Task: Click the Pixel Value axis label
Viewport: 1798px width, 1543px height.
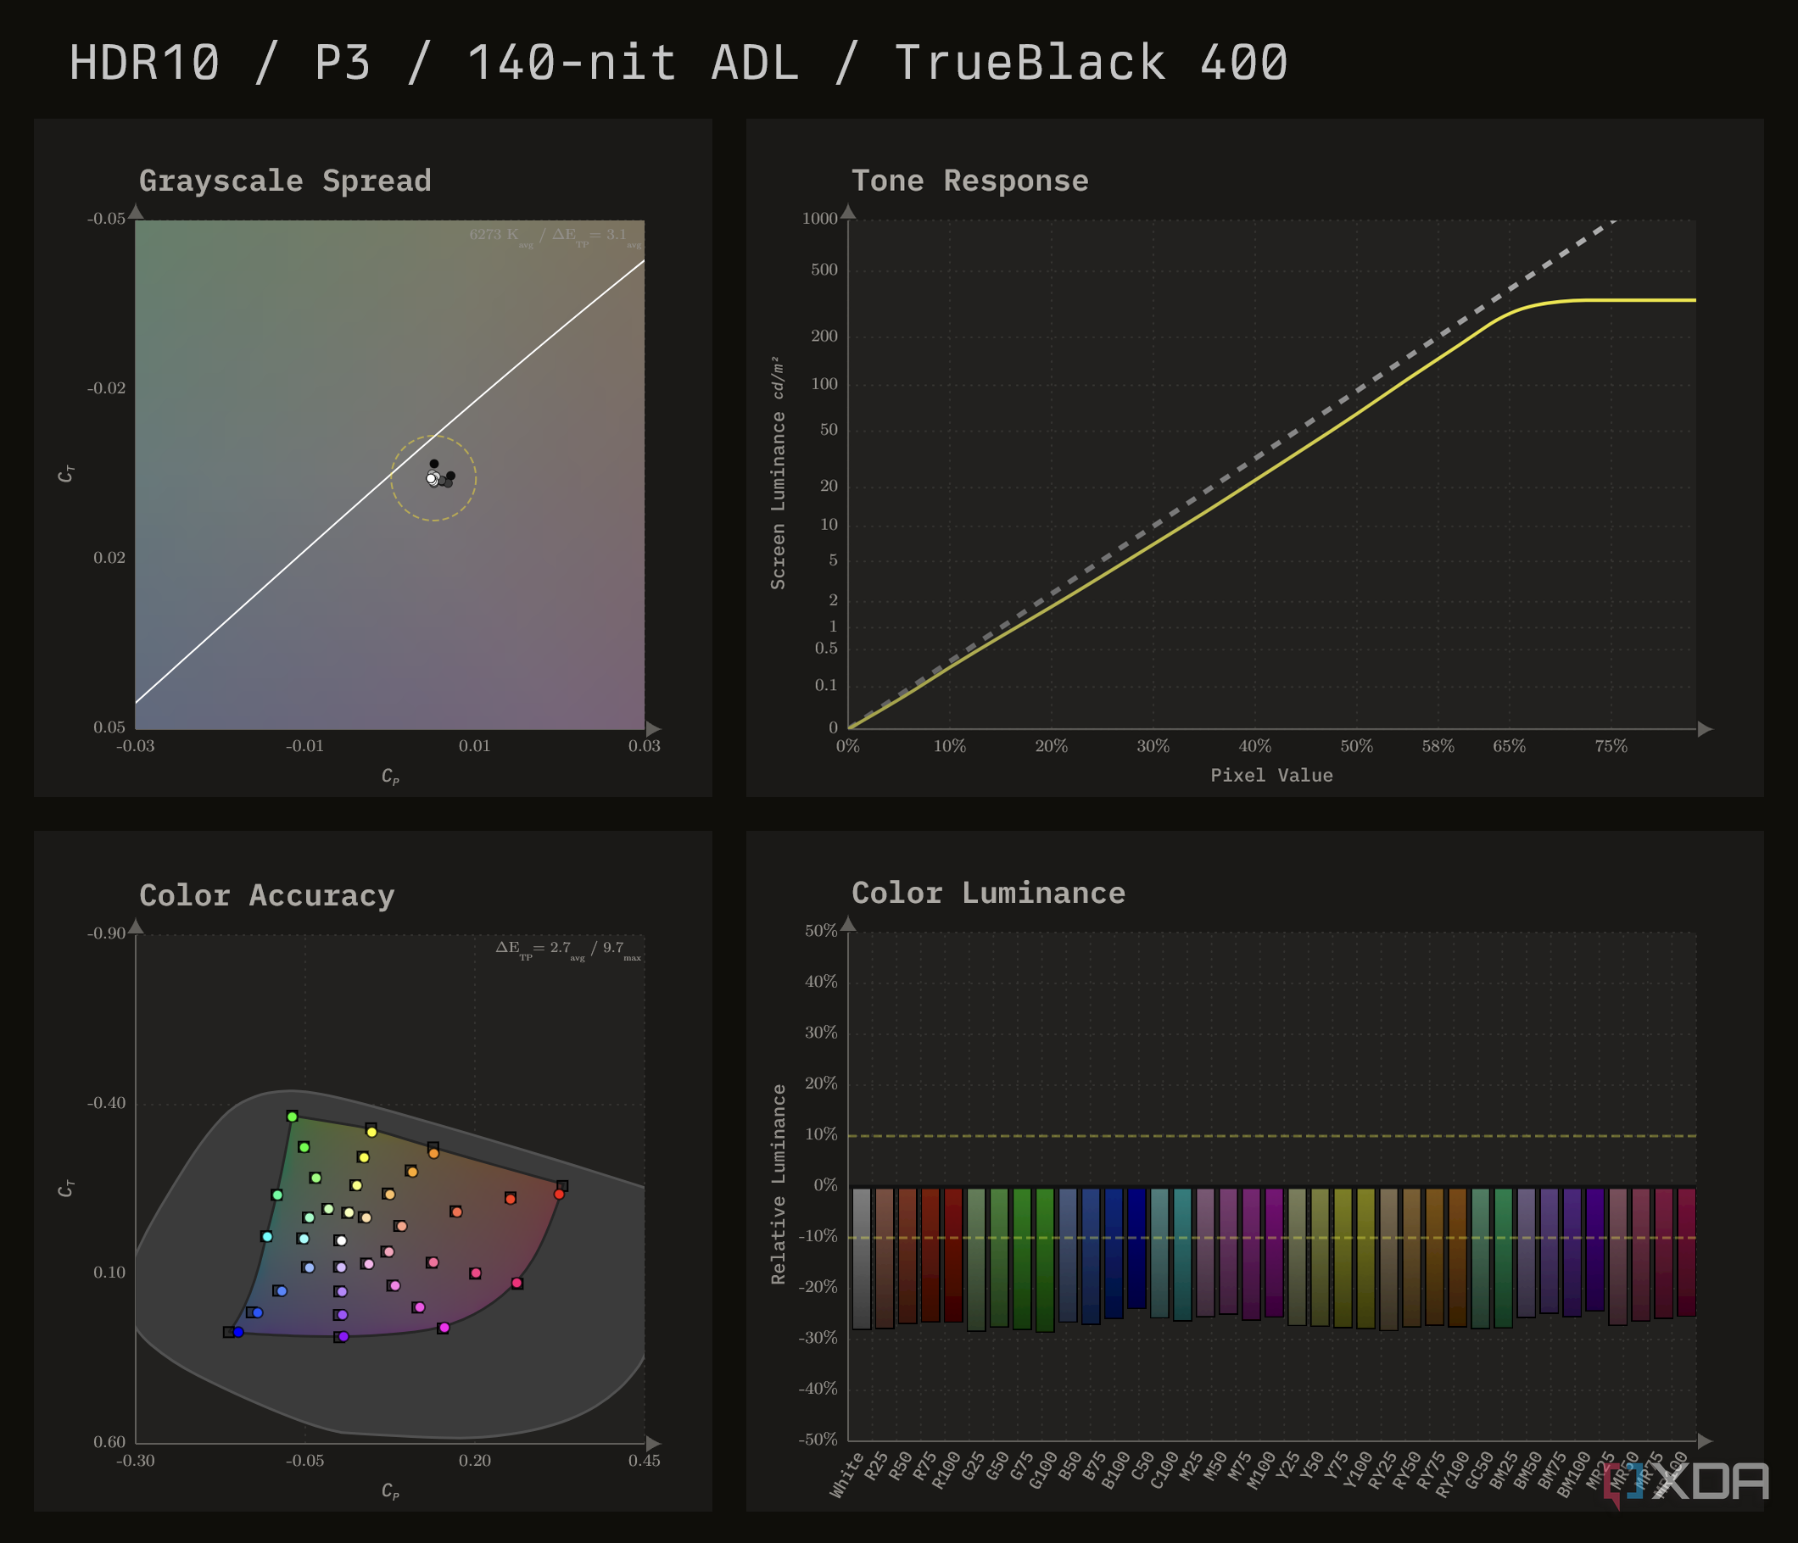Action: click(x=1271, y=776)
